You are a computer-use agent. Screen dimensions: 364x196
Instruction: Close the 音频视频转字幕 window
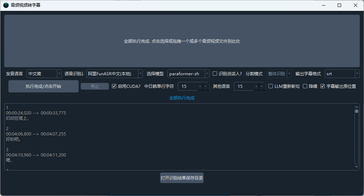tap(356, 5)
